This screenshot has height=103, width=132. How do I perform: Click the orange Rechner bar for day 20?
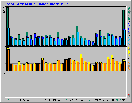pos(82,64)
